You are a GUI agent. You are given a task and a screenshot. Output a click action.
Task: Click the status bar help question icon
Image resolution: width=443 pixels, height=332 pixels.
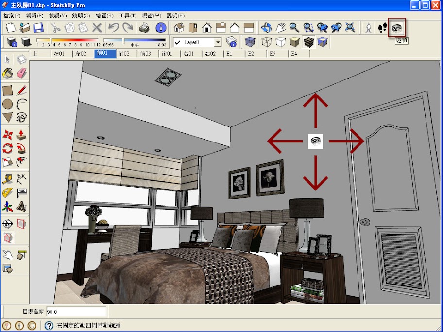pos(49,326)
